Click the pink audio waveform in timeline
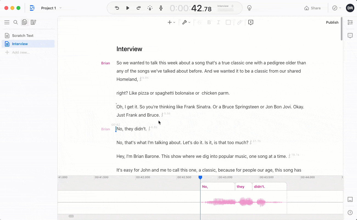The image size is (357, 220). point(242,202)
